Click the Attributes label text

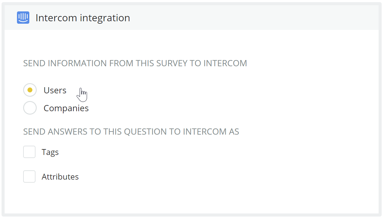coord(60,177)
